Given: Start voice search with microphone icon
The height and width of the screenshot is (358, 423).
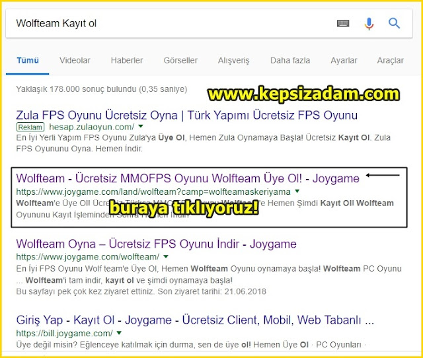Looking at the screenshot, I should point(369,24).
